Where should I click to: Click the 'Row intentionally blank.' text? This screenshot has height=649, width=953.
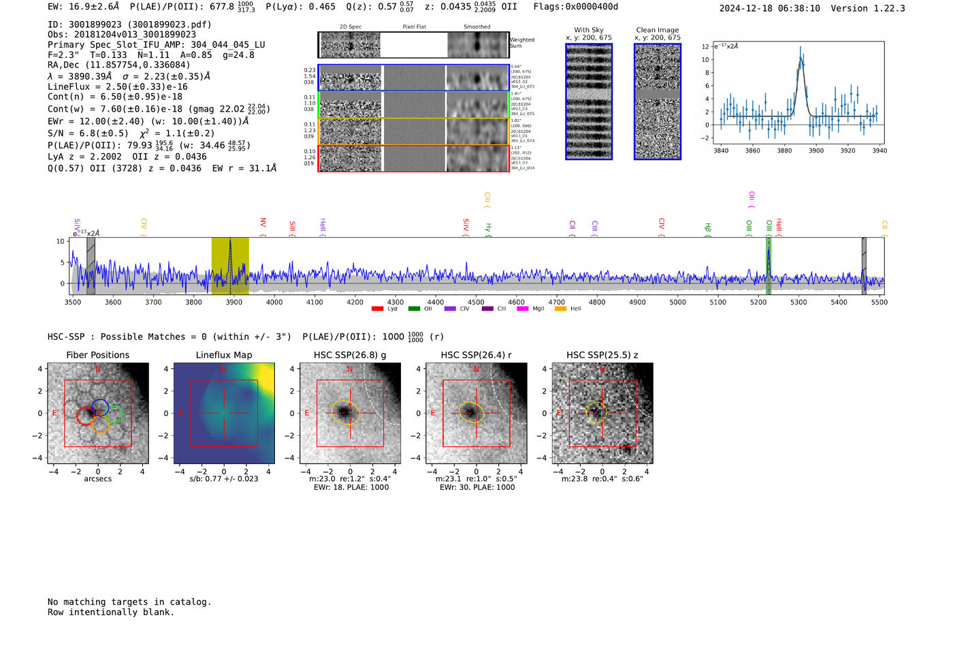111,612
